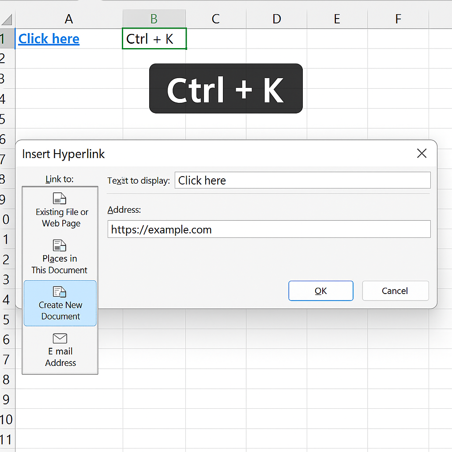Select empty cell F1

click(x=399, y=39)
